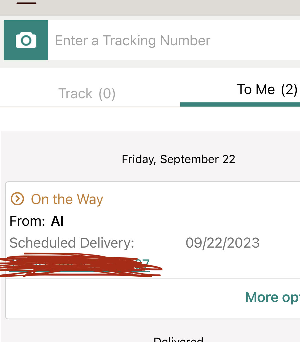300x342 pixels.
Task: Click the Scheduled Delivery label
Action: tap(72, 243)
